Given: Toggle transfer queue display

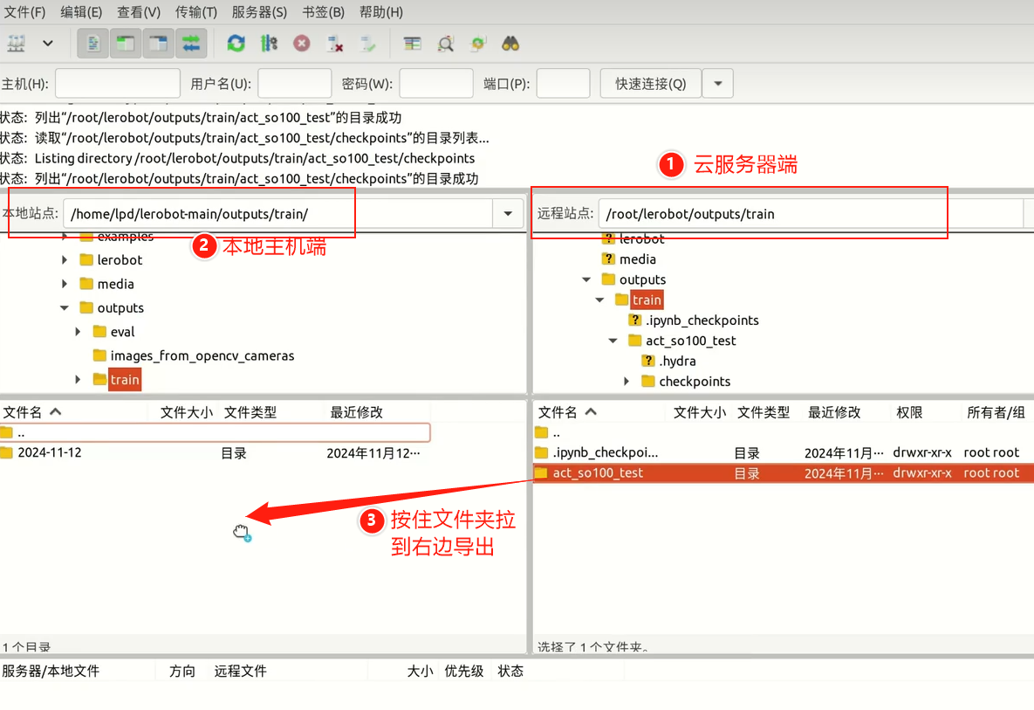Looking at the screenshot, I should coord(191,44).
